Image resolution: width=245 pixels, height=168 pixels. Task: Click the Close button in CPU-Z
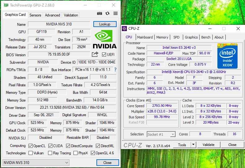(232, 145)
